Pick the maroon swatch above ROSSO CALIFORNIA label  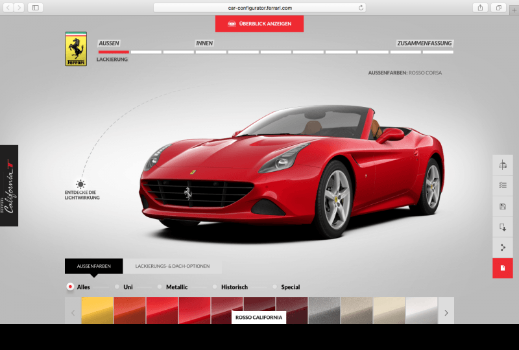click(x=259, y=304)
